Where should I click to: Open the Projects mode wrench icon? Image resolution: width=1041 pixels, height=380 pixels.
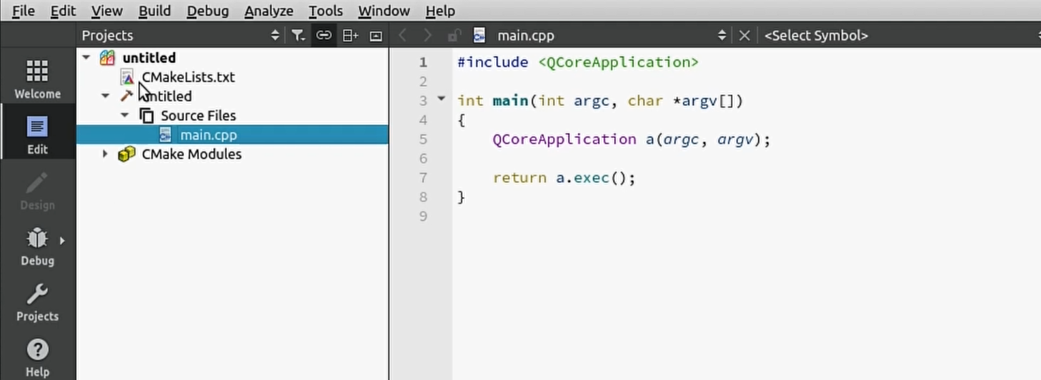37,293
